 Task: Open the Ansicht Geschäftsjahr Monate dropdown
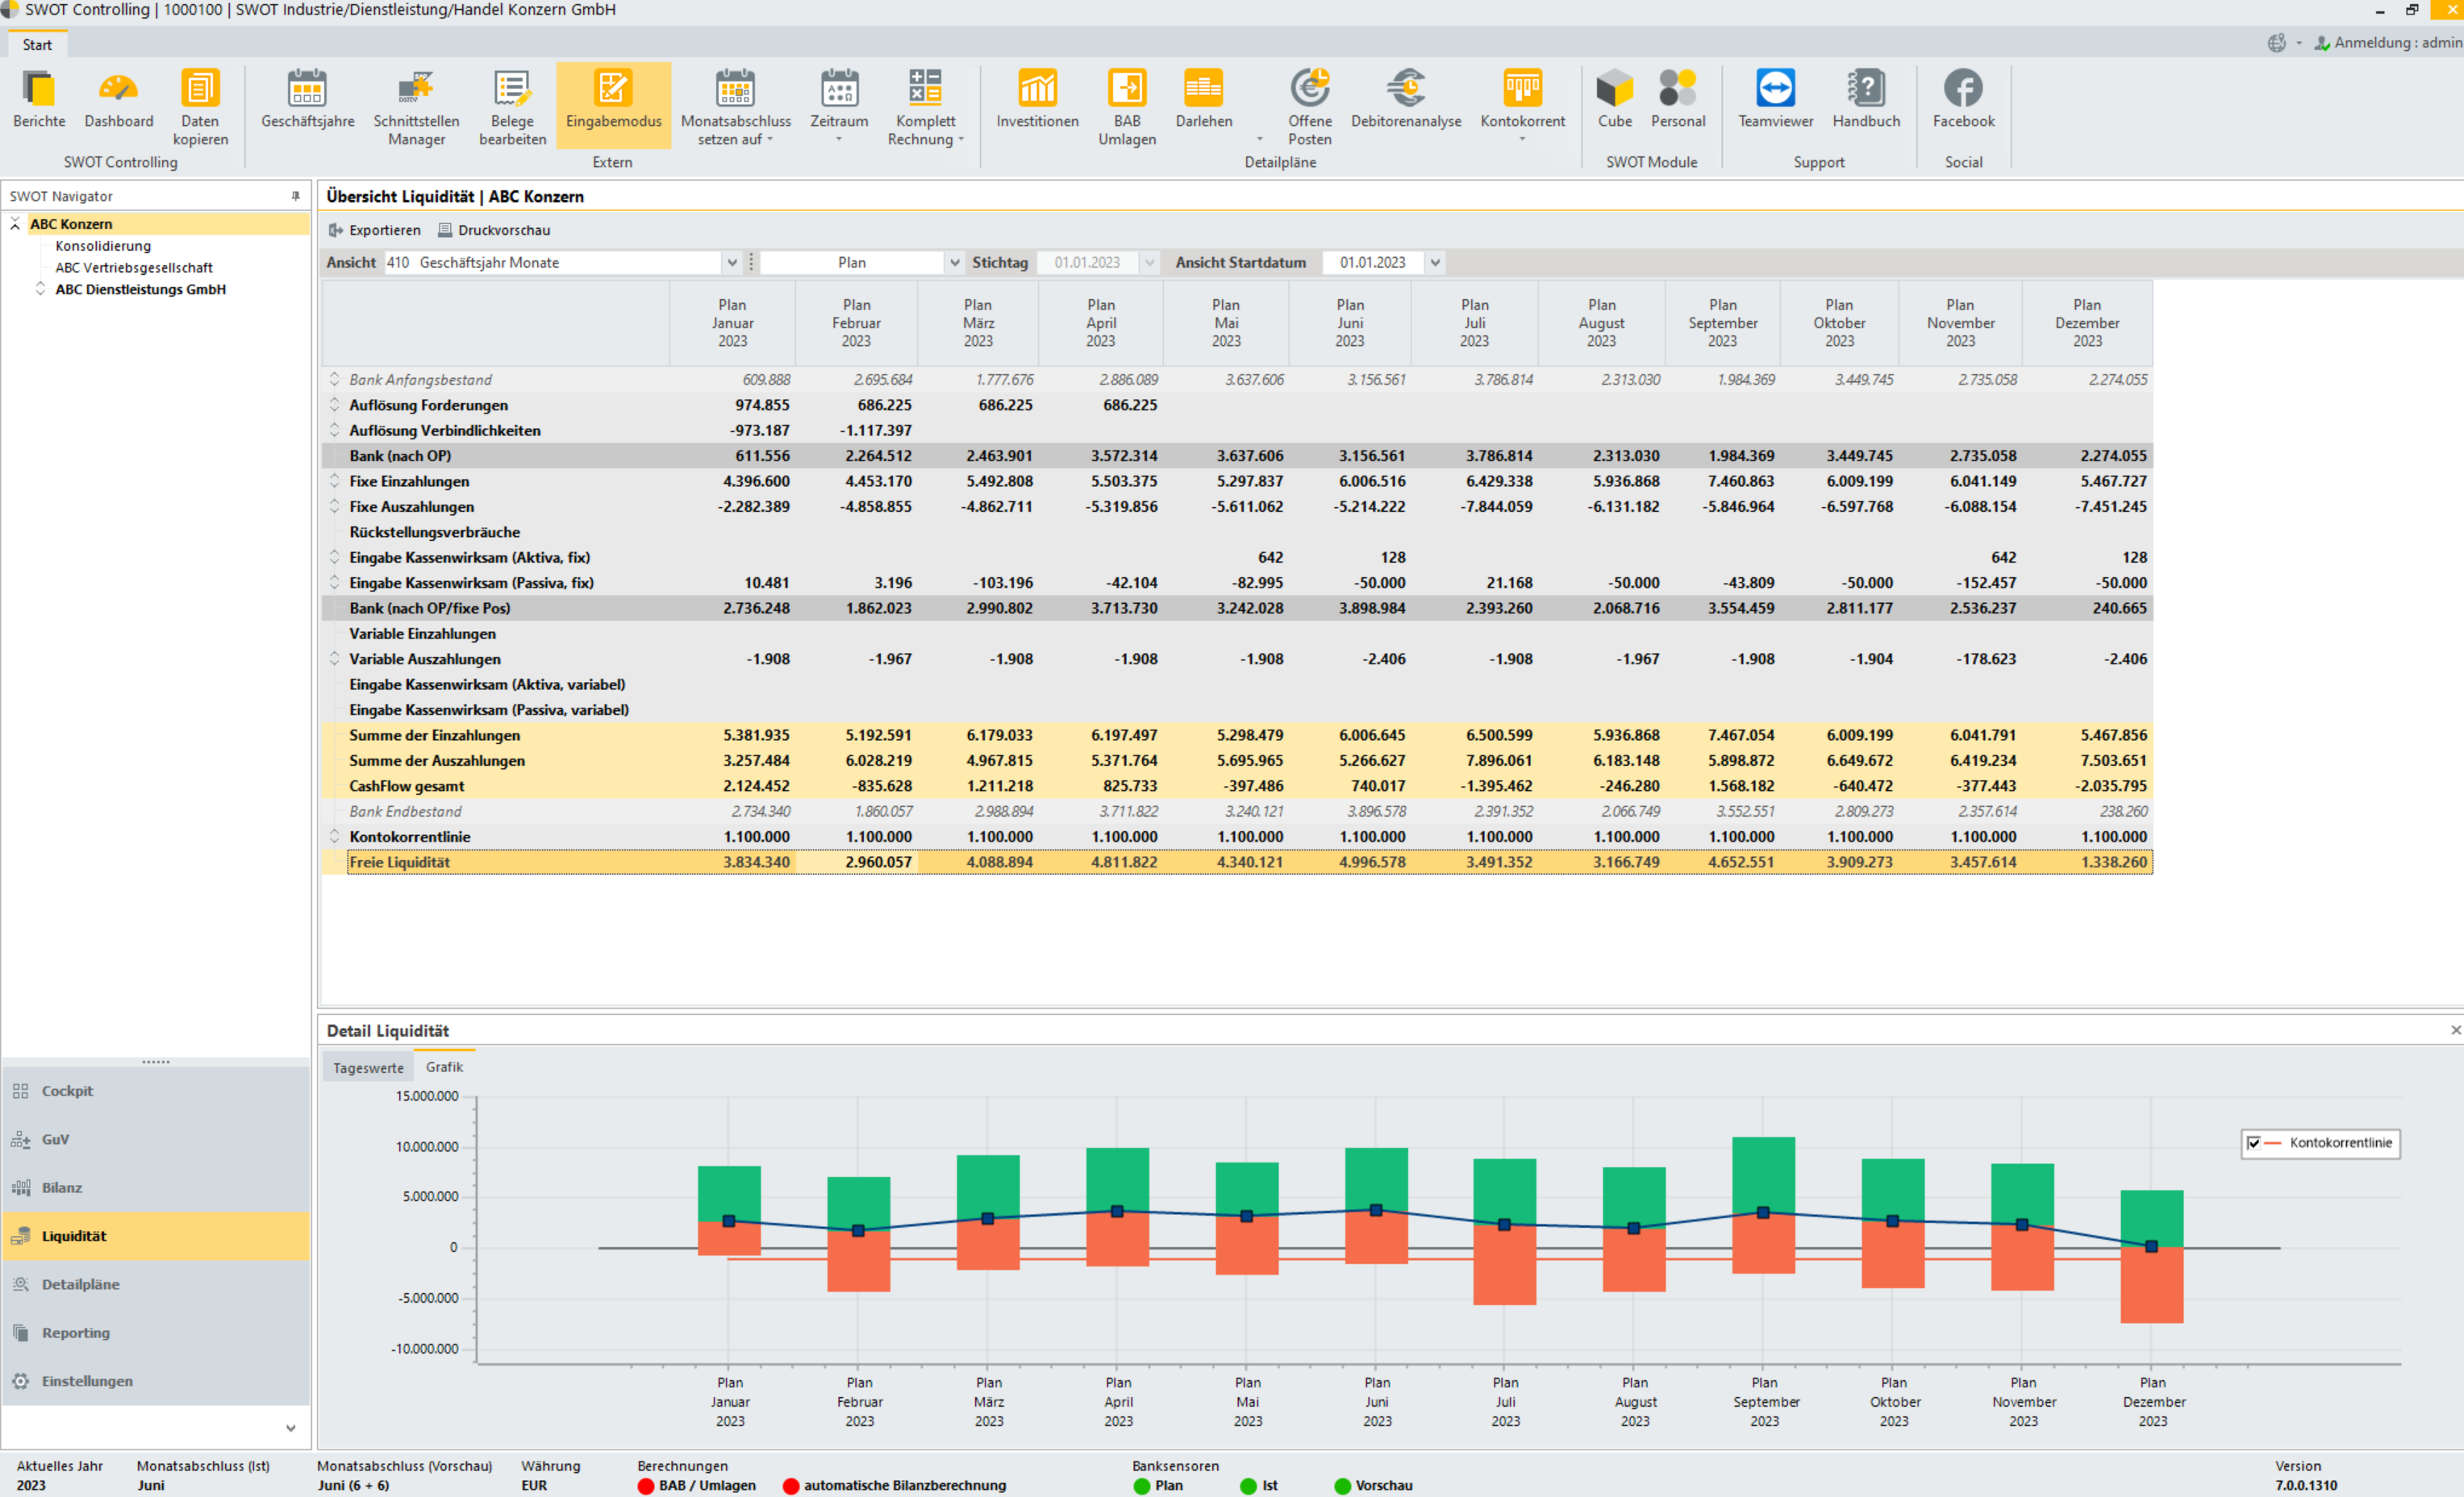pos(732,263)
